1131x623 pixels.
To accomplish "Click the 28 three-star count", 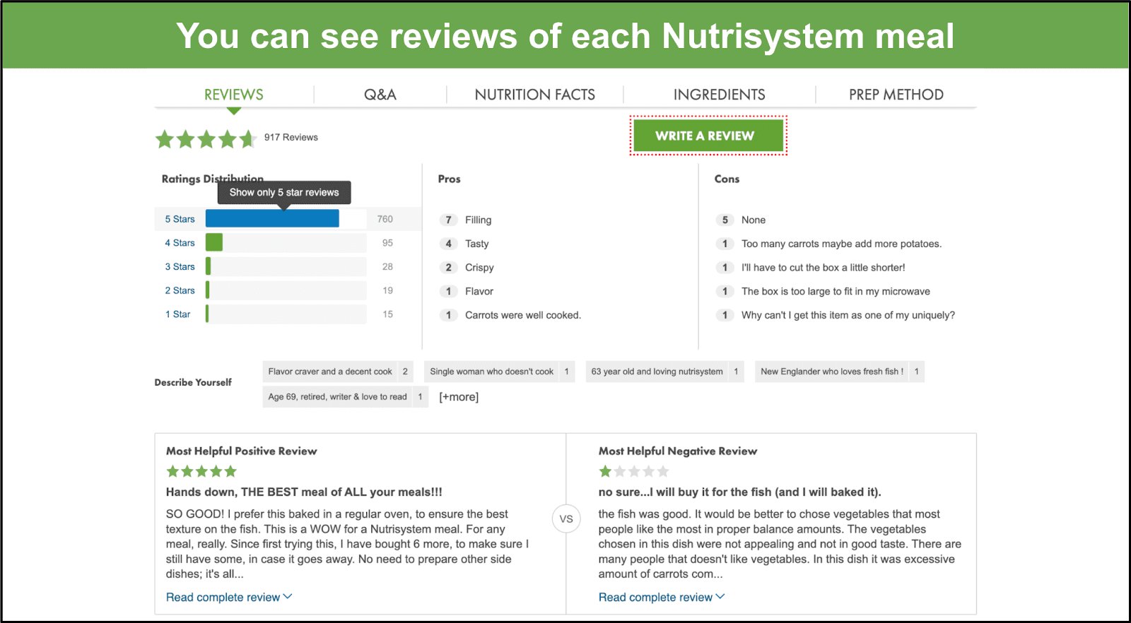I will pos(387,266).
